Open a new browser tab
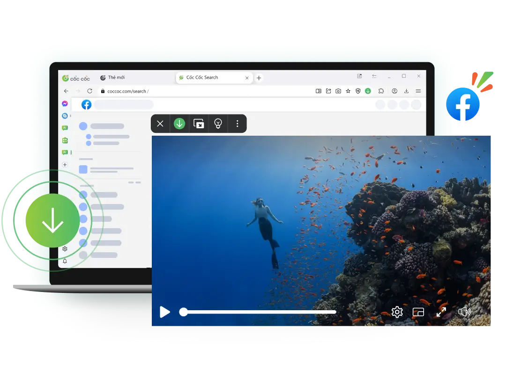This screenshot has width=506, height=379. pos(259,78)
